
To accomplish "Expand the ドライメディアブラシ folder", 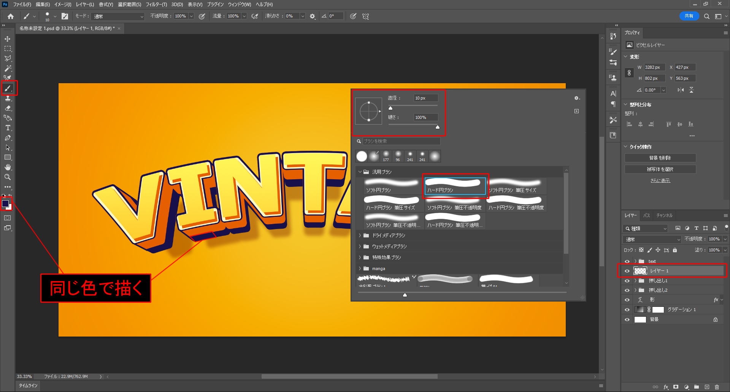I will coord(360,236).
